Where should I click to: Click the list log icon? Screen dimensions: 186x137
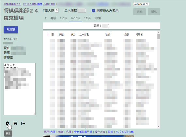[15, 124]
